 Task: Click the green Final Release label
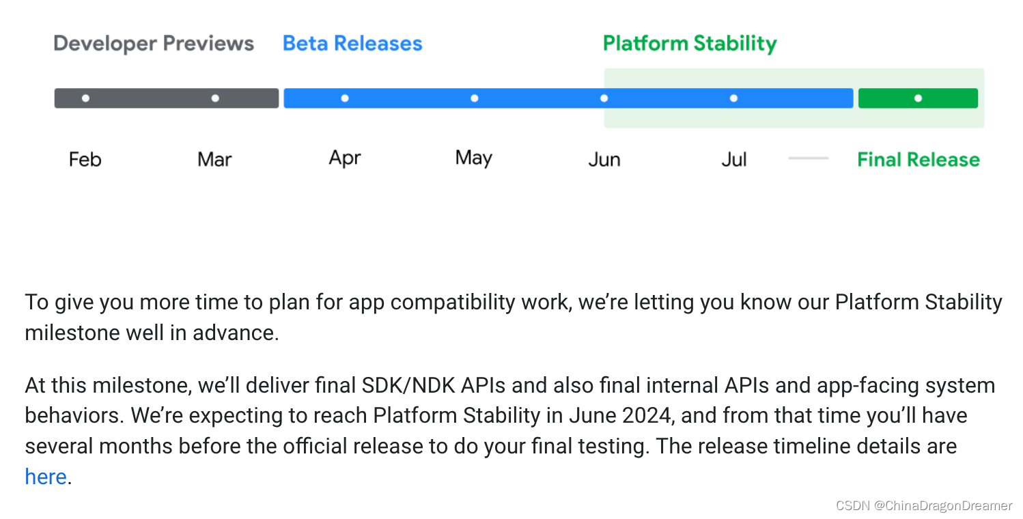click(x=919, y=160)
